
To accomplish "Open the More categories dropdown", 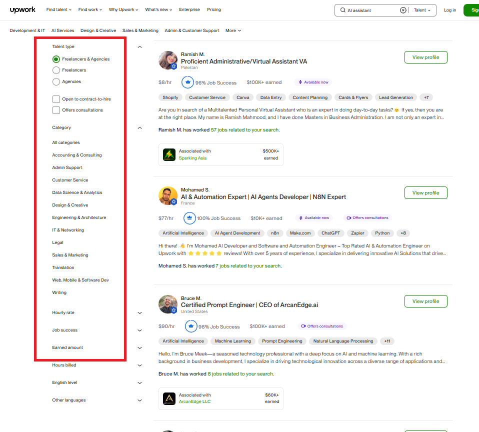I will tap(233, 30).
